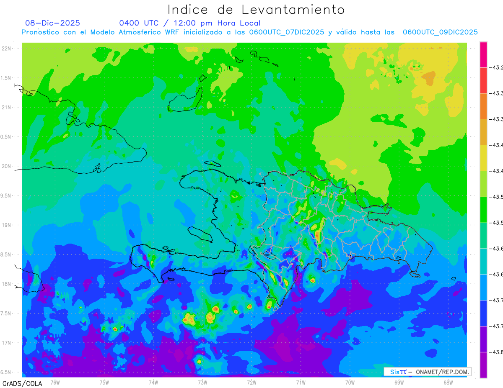Image resolution: width=503 pixels, height=388 pixels.
Task: Click the yellow-green color bar segment
Action: point(483,184)
